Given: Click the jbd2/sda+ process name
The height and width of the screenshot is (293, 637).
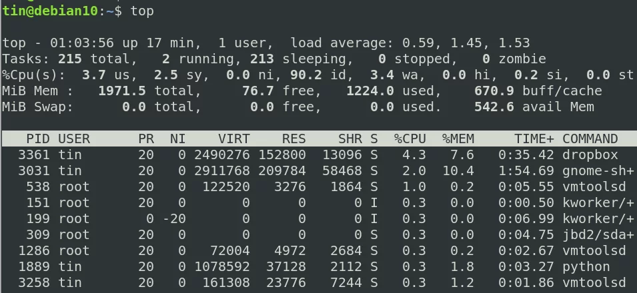Looking at the screenshot, I should point(598,235).
